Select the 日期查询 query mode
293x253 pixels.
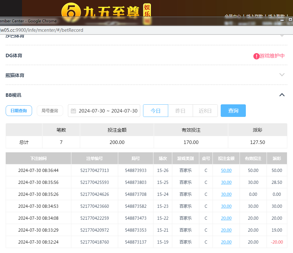pyautogui.click(x=19, y=111)
